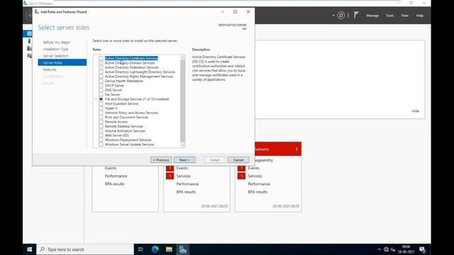The width and height of the screenshot is (454, 255).
Task: Open the Action Center notifications icon
Action: pyautogui.click(x=423, y=249)
